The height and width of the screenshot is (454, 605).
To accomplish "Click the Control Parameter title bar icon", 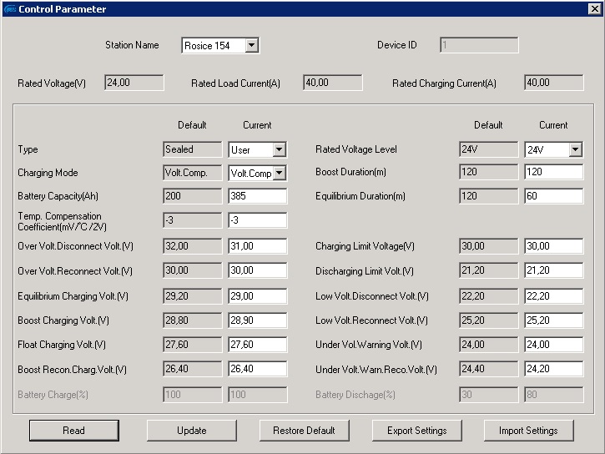I will [9, 9].
